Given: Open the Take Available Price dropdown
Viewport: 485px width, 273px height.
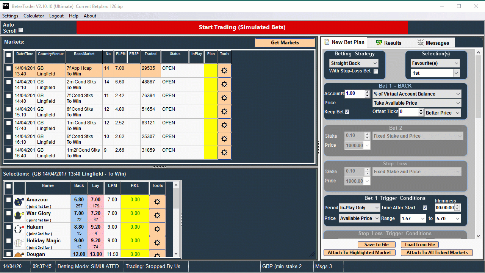Looking at the screenshot, I should click(x=416, y=103).
